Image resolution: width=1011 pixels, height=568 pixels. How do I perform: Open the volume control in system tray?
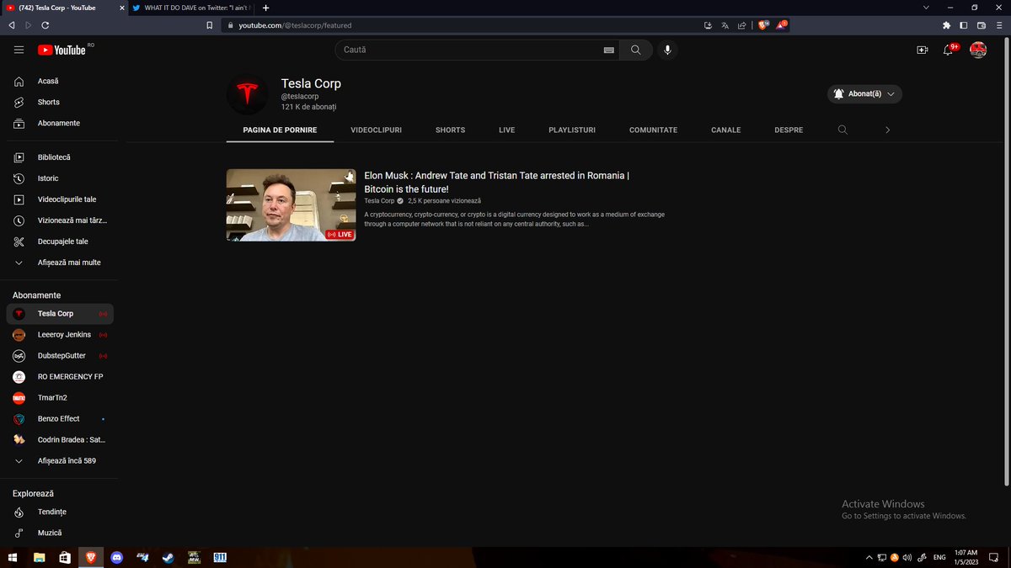tap(907, 557)
